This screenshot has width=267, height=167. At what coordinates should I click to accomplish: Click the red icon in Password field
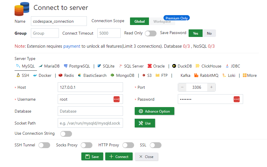tap(237, 99)
